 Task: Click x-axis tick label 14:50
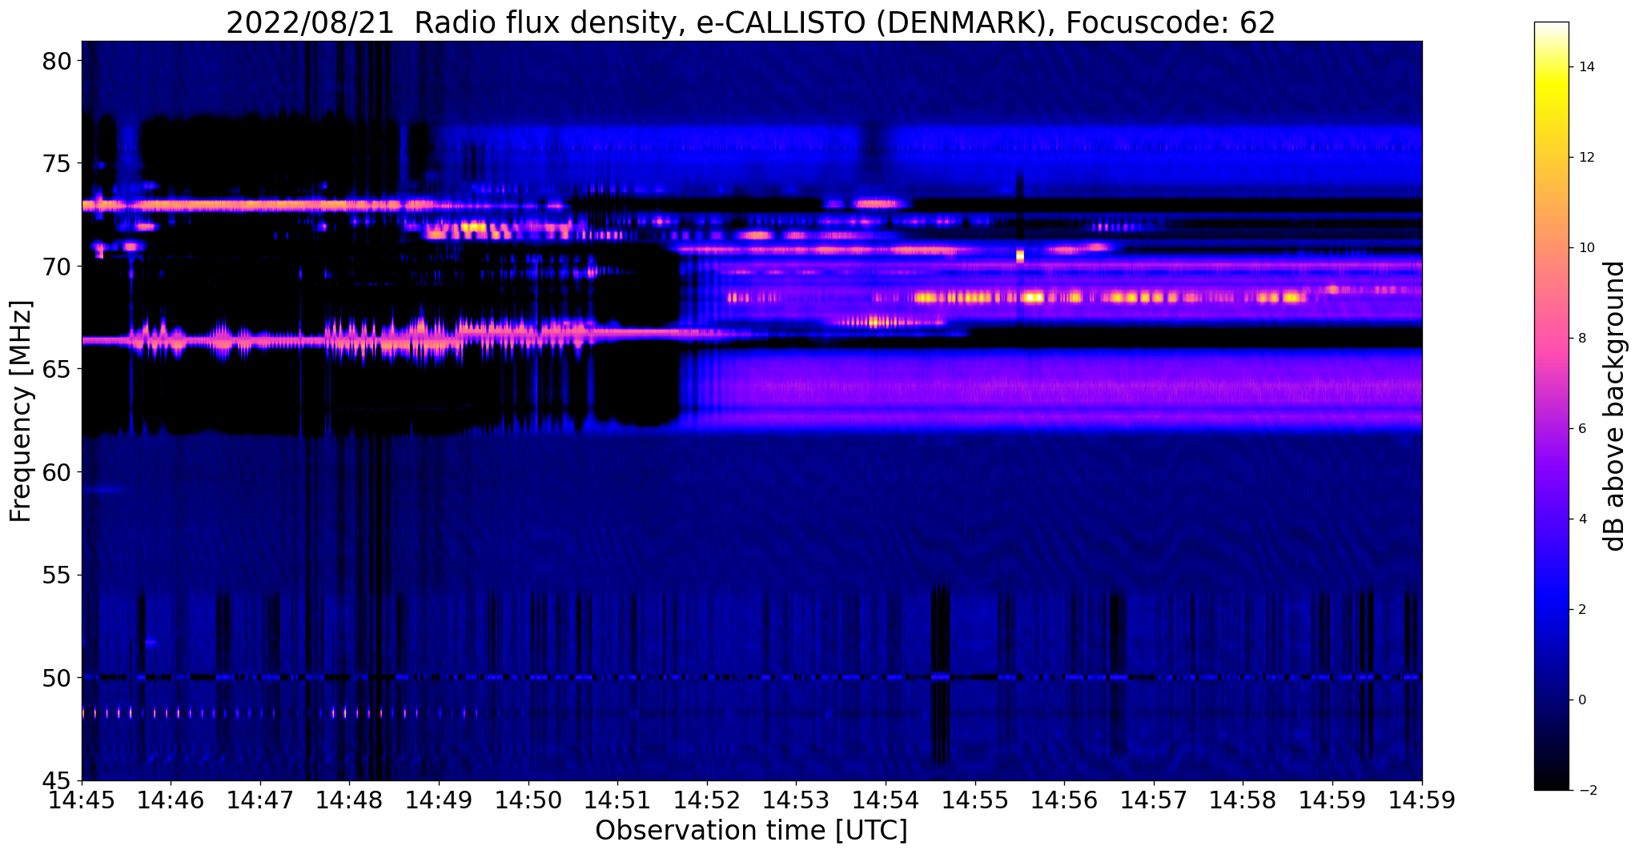528,799
